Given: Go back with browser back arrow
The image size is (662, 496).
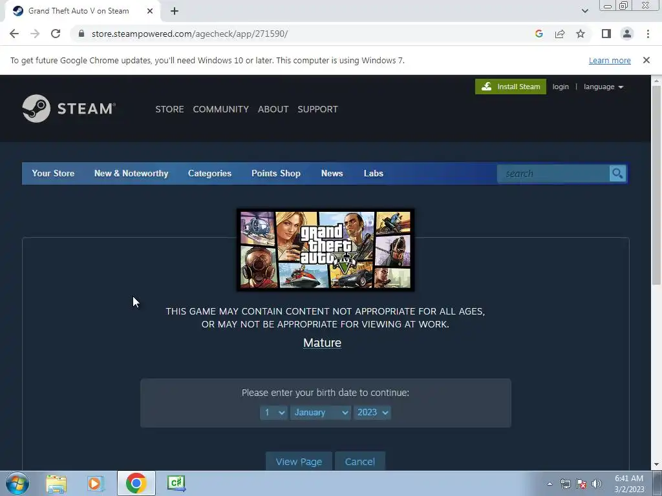Looking at the screenshot, I should [x=14, y=34].
